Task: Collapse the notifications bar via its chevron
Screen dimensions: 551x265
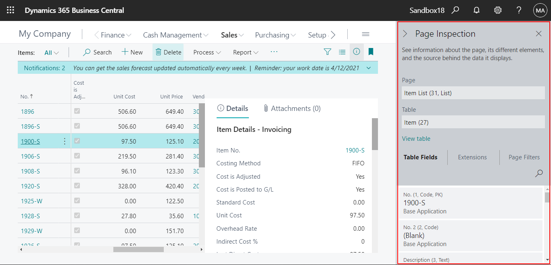Action: pyautogui.click(x=368, y=67)
